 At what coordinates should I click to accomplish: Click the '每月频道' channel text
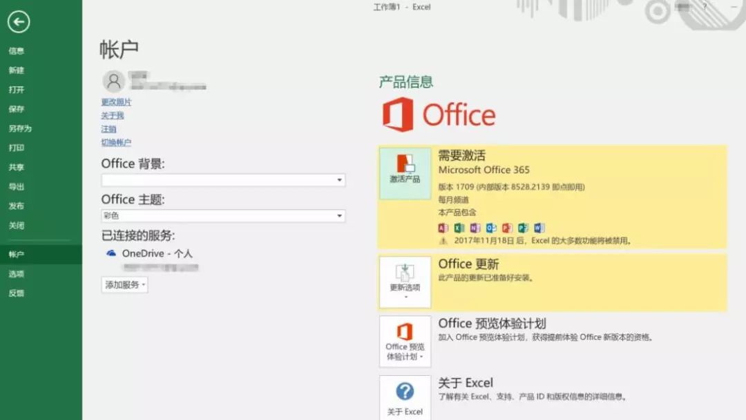453,199
